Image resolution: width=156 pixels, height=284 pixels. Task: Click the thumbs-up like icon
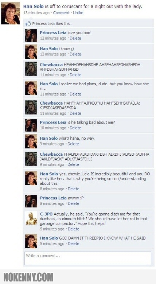point(28,23)
